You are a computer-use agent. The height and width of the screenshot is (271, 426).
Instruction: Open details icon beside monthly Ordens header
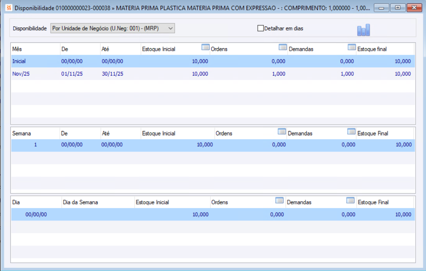283,47
